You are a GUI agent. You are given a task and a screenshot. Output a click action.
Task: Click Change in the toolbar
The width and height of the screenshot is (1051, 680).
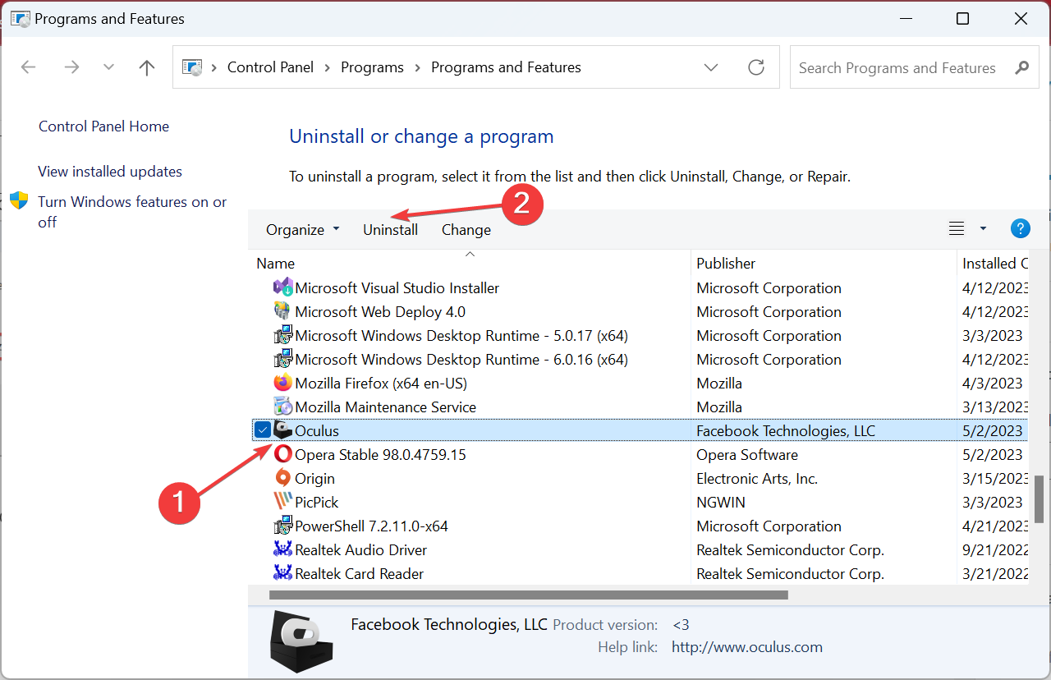coord(466,230)
